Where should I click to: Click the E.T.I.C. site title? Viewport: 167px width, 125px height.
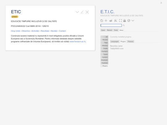tap(107, 12)
